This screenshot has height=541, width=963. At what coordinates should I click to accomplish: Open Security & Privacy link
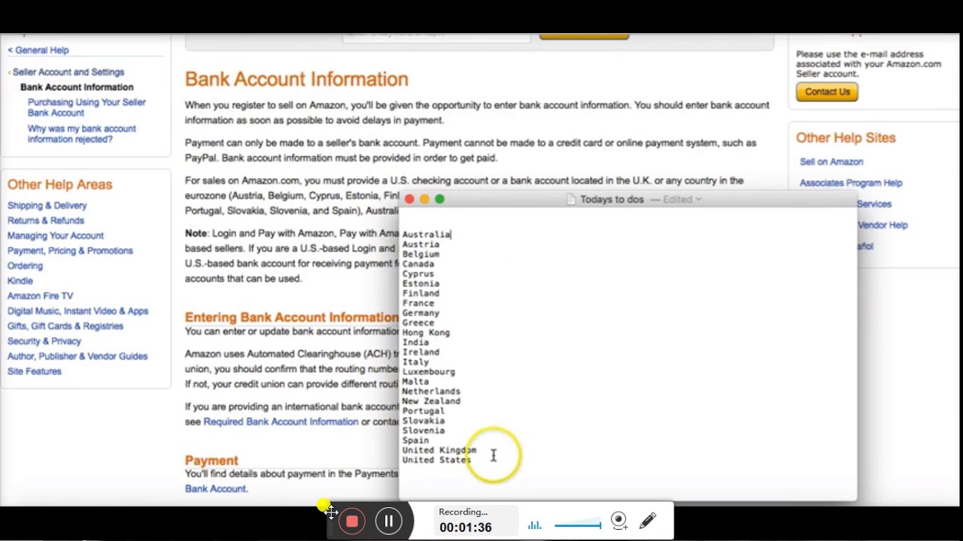pyautogui.click(x=44, y=341)
